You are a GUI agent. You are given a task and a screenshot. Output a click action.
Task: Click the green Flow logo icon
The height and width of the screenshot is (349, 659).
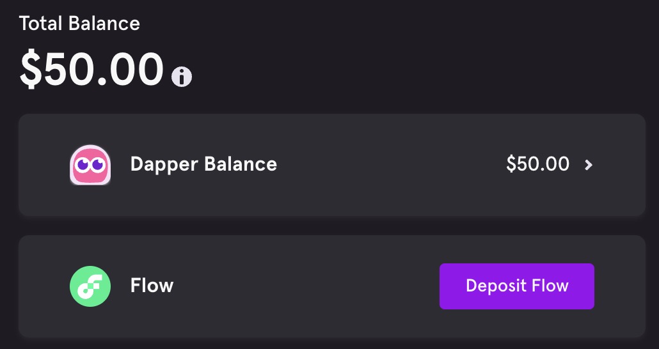(90, 286)
